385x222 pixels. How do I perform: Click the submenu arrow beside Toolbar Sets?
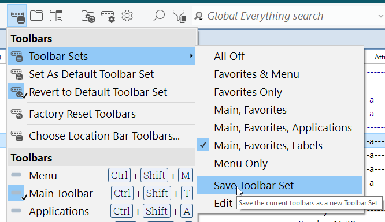tap(191, 56)
